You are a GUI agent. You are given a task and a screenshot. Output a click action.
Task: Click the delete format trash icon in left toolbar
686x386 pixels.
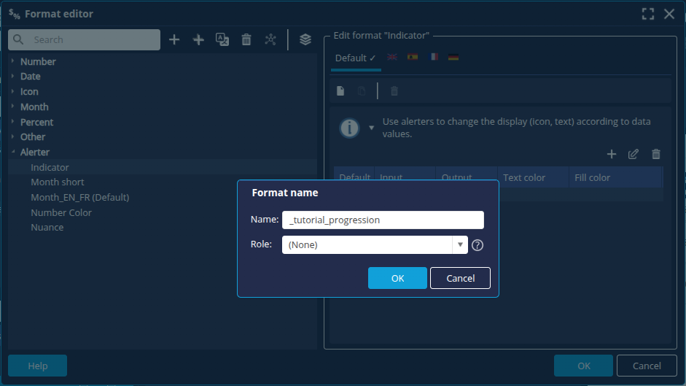pyautogui.click(x=246, y=39)
